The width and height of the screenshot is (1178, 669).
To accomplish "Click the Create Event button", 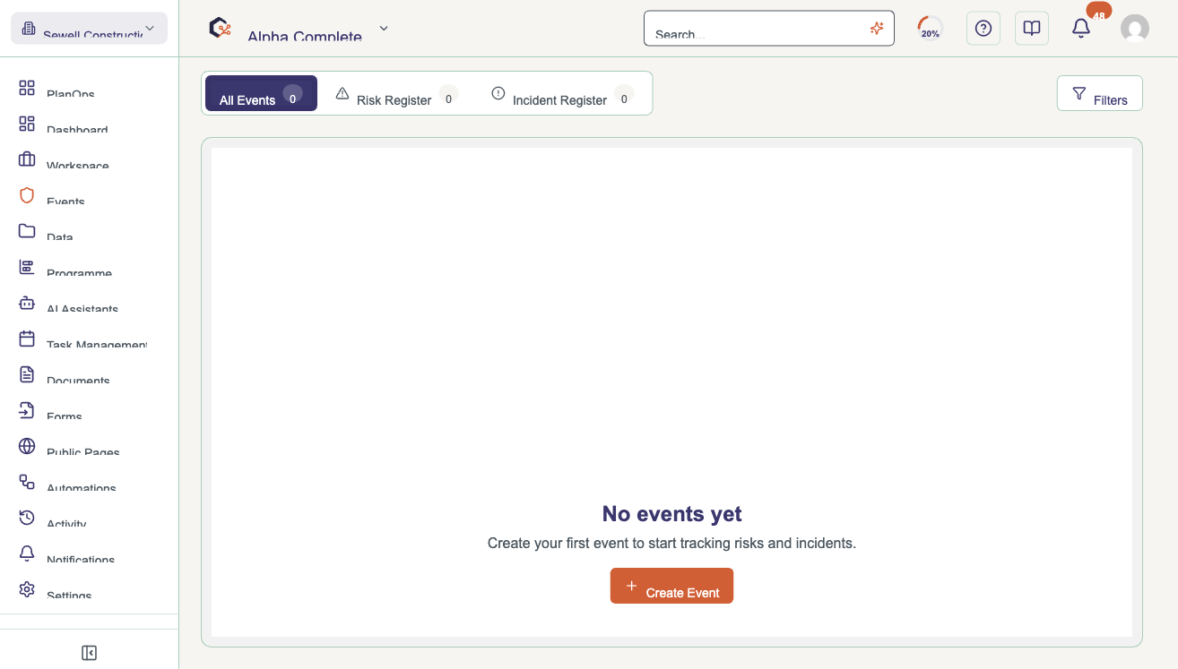I will pos(671,586).
